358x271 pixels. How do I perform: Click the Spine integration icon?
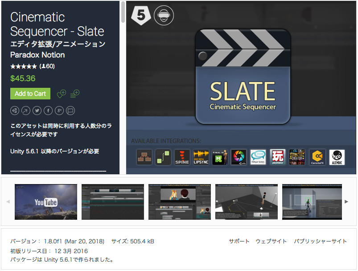coord(182,157)
